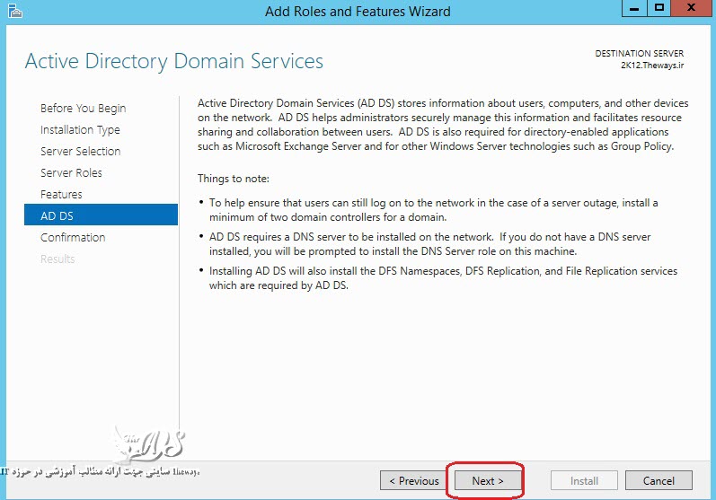Go to the Before You Begin step

[83, 108]
